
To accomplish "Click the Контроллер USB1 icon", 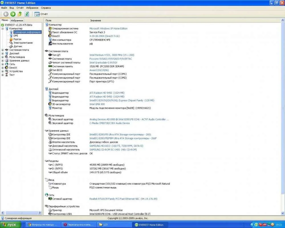I will click(50, 214).
